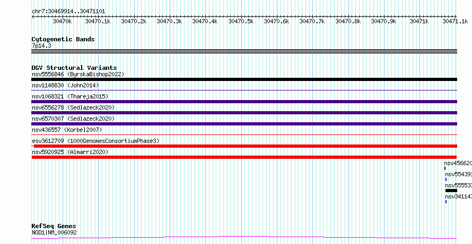The image size is (472, 244).
Task: Click the 30470.9k ruler tick label
Action: tap(383, 21)
